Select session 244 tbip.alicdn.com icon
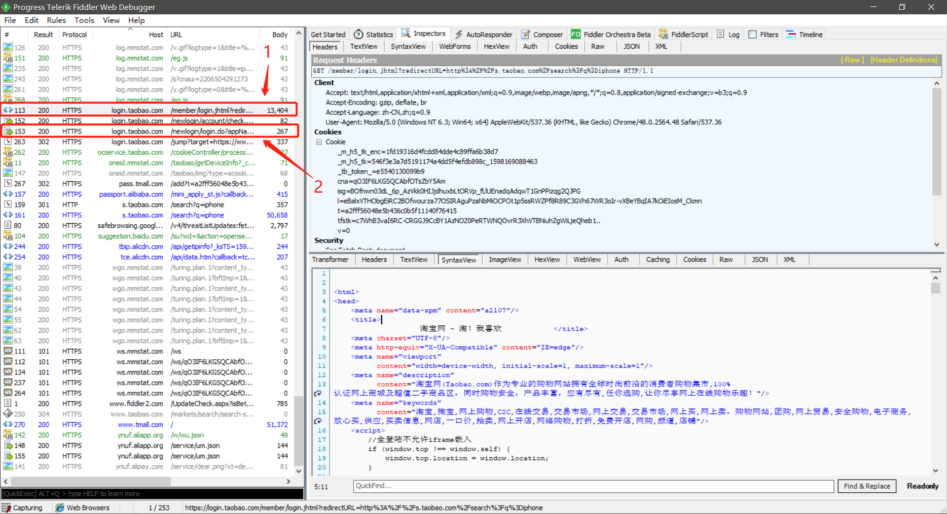Image resolution: width=947 pixels, height=514 pixels. (x=8, y=246)
